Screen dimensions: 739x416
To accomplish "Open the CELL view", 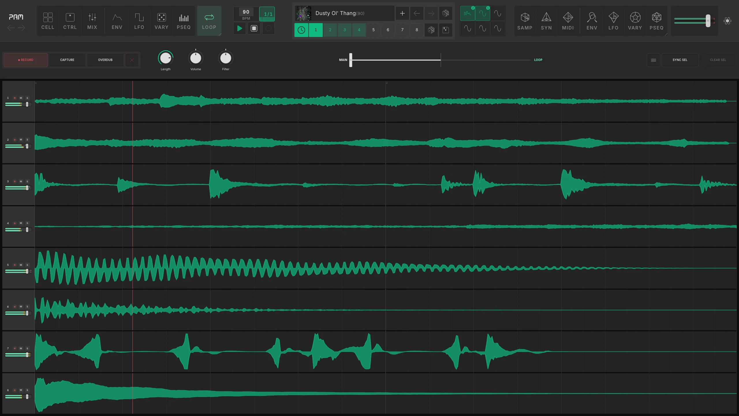I will click(x=48, y=21).
